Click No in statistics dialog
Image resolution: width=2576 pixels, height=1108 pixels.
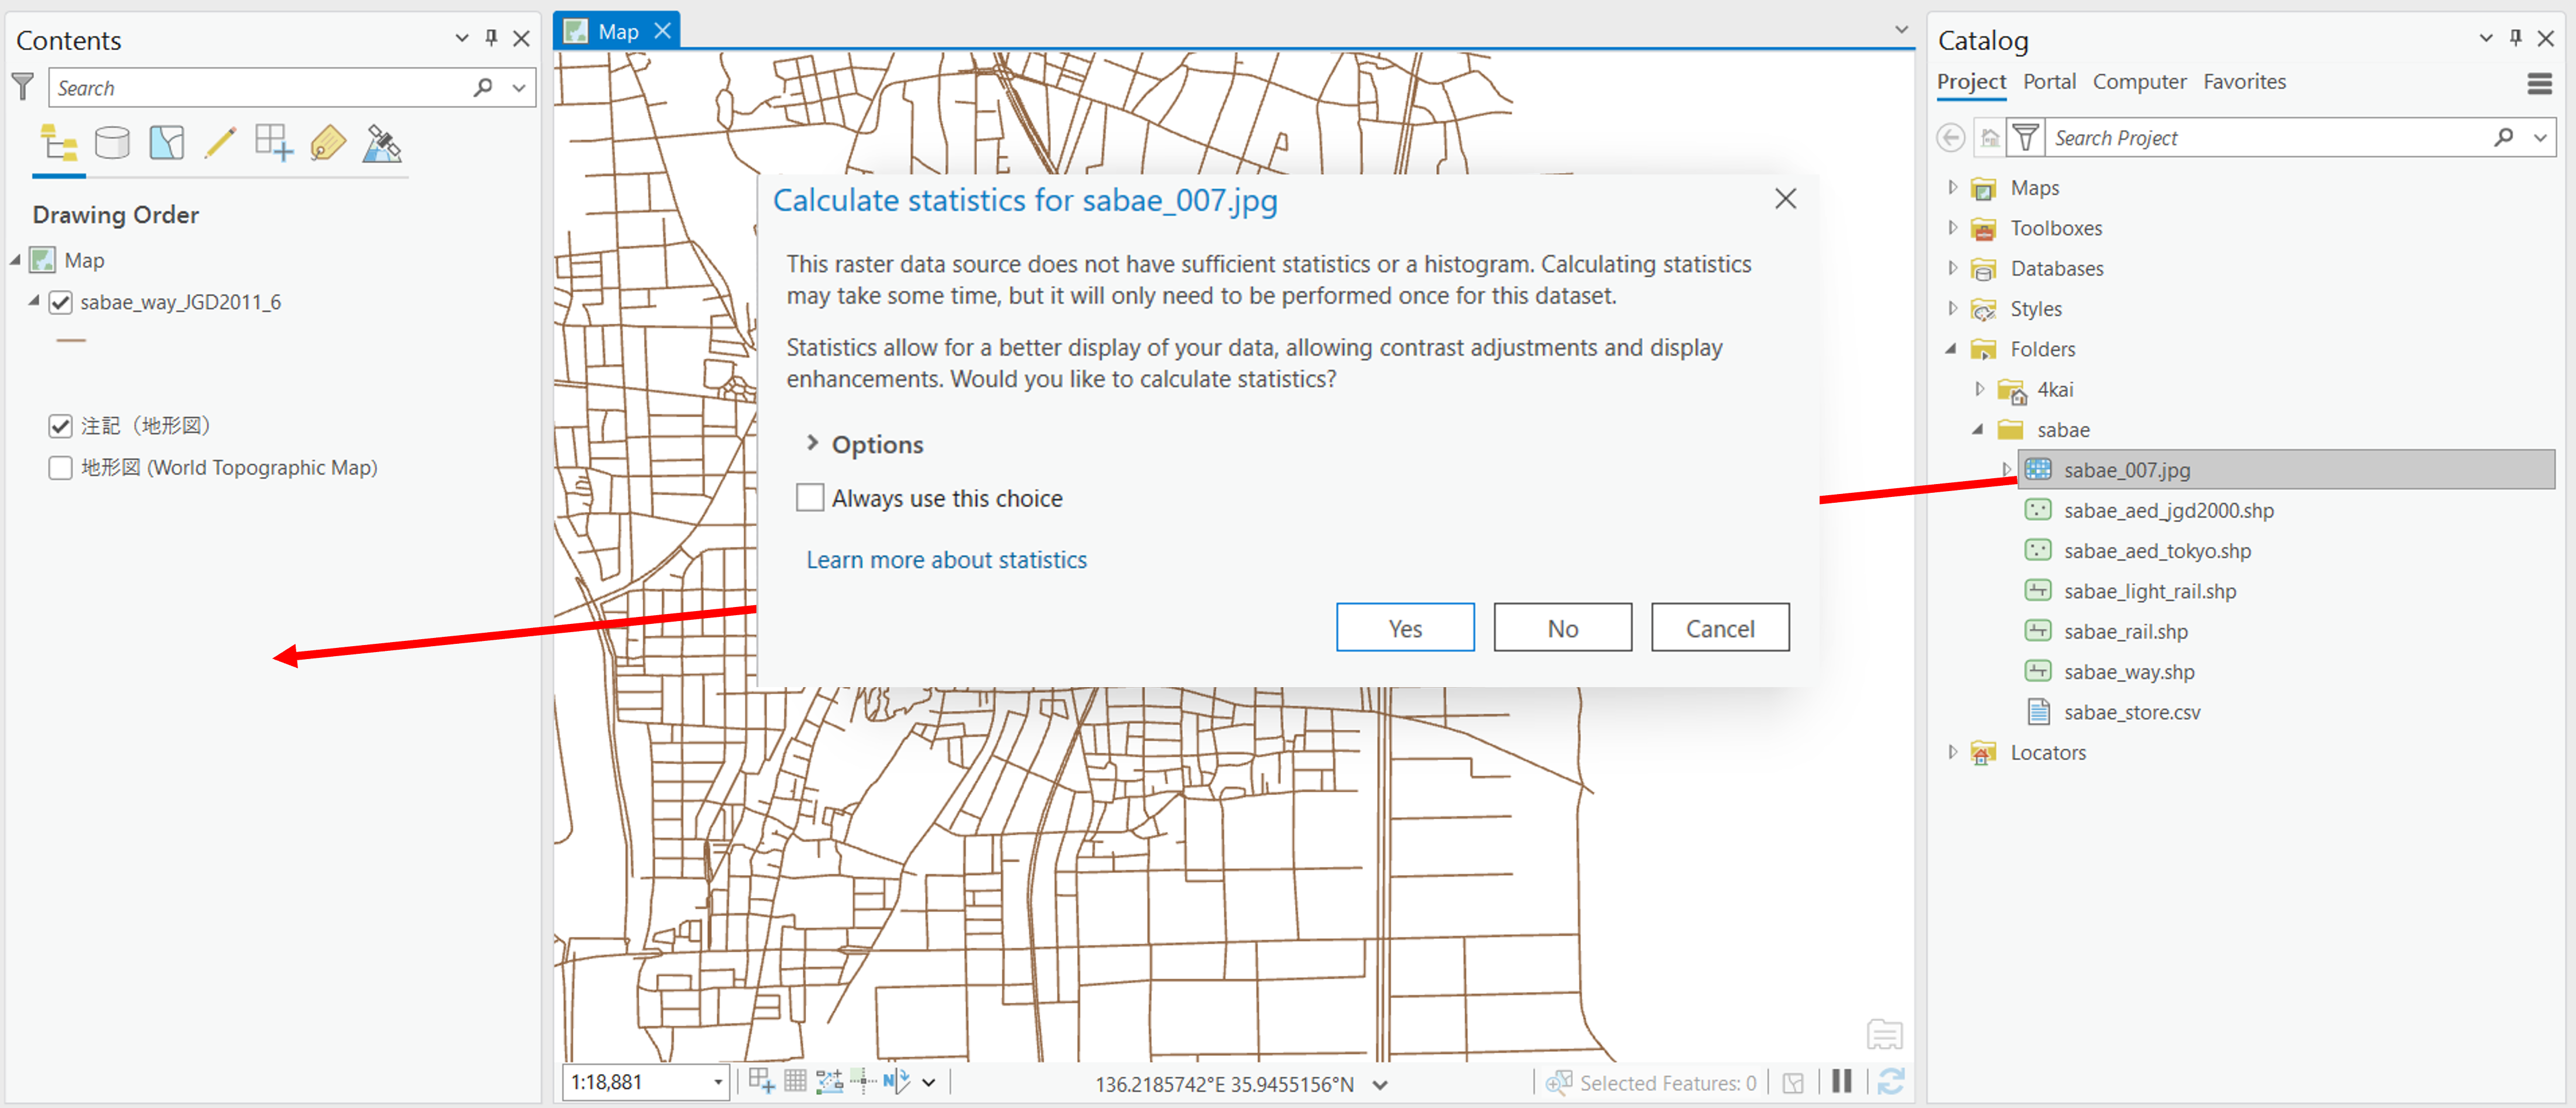click(1562, 627)
